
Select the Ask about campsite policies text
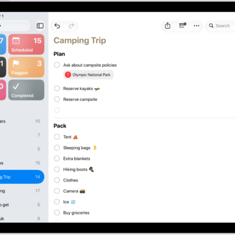90,65
